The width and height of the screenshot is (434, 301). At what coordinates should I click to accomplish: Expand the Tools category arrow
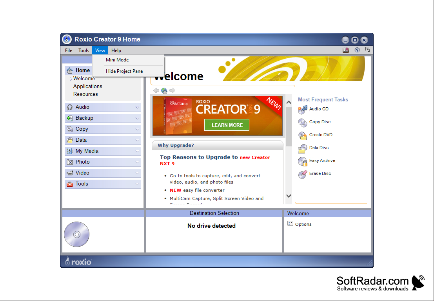click(x=137, y=184)
